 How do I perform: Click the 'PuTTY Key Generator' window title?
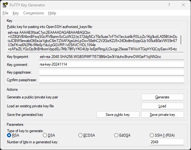click(27, 5)
